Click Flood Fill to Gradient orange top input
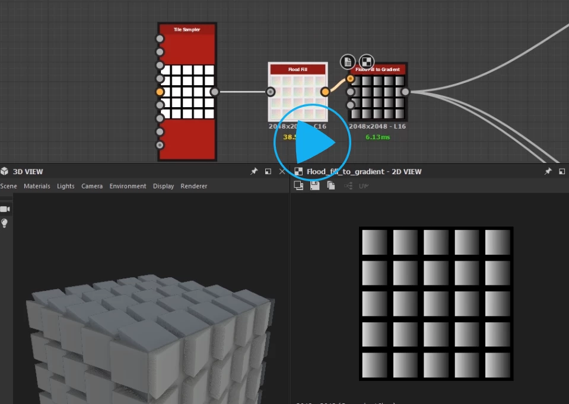Screen dimensions: 569x404 (x=350, y=78)
